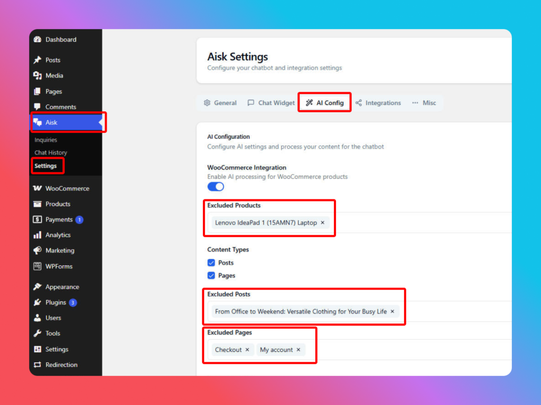Remove the excluded post 'From Office to Weekend'
Screen dimensions: 541x405
(x=393, y=311)
